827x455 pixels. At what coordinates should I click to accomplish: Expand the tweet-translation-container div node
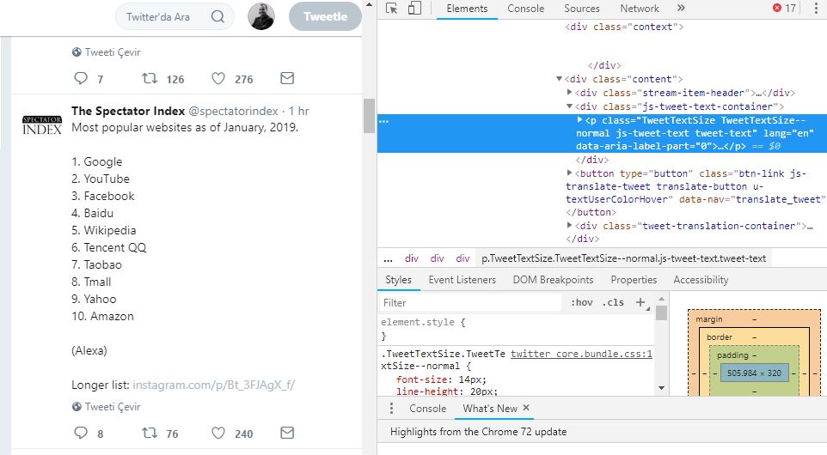[570, 226]
